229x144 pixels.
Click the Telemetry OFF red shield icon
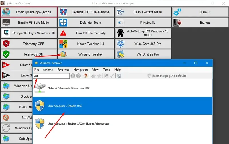coord(6,44)
